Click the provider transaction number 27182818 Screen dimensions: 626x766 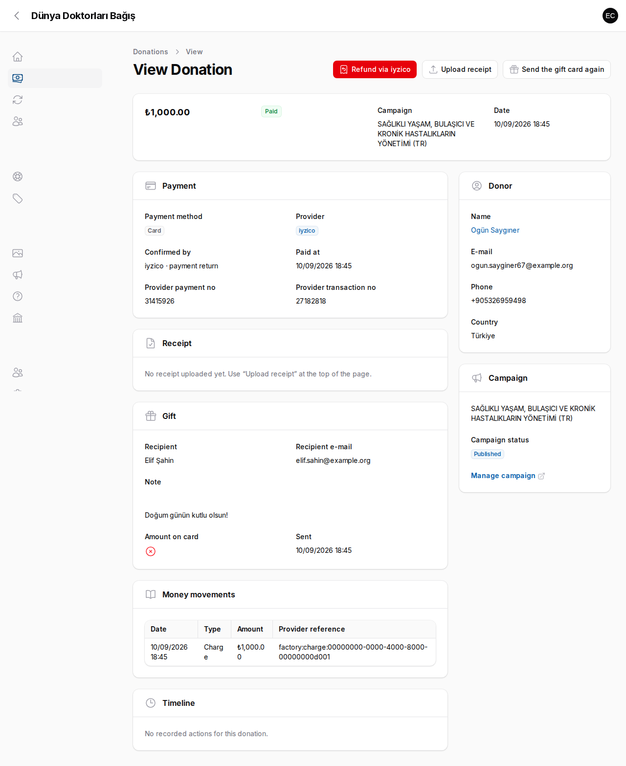click(311, 301)
